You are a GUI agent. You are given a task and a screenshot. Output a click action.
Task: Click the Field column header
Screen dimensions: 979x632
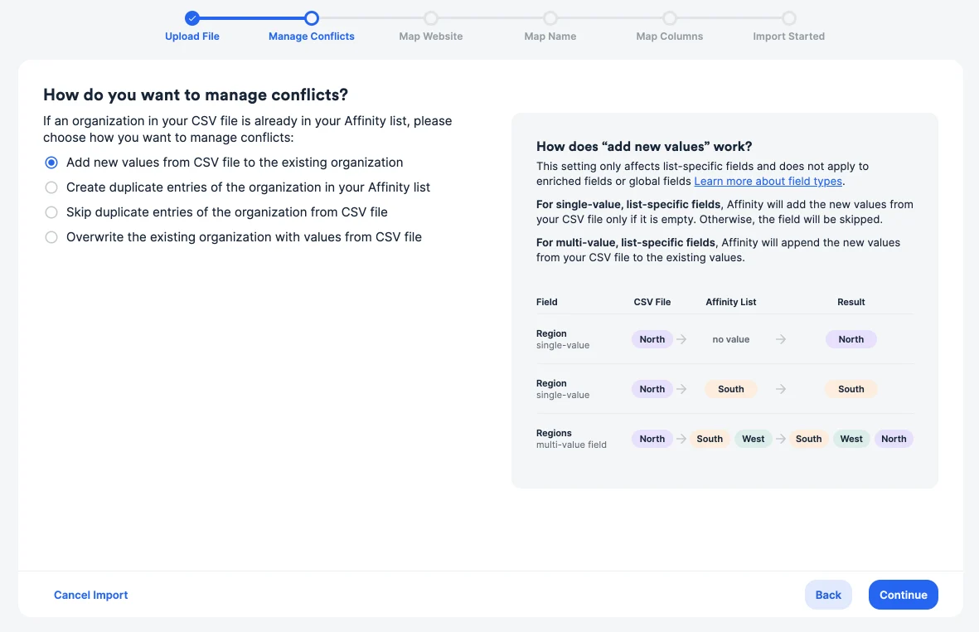[x=546, y=302]
